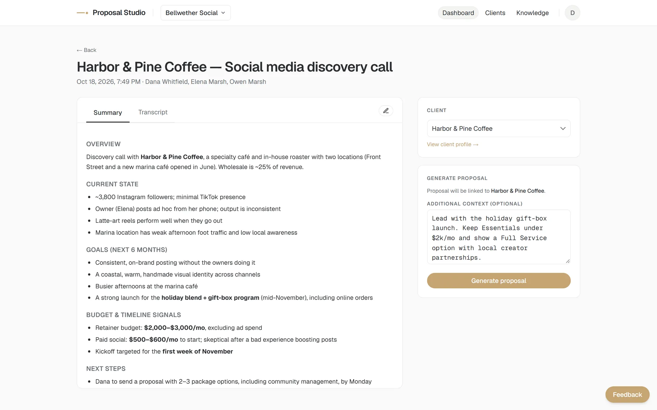Click the GOALS (NEXT 6 MONTHS) heading

coord(127,249)
